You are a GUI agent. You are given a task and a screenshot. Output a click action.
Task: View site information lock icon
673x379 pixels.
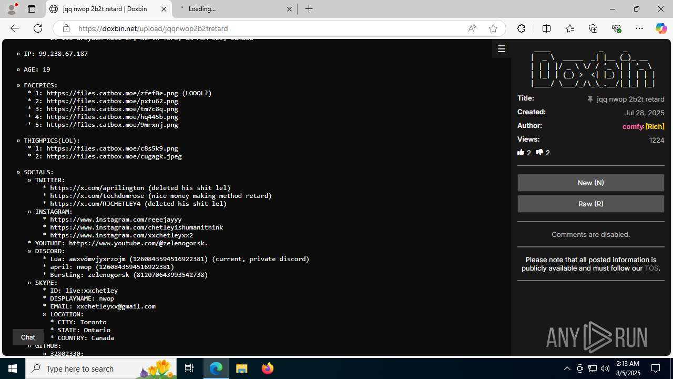(66, 28)
